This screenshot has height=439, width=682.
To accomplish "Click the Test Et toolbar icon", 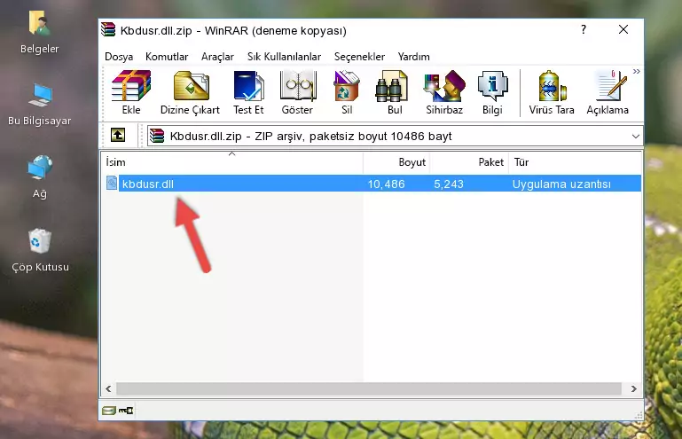I will (x=248, y=92).
